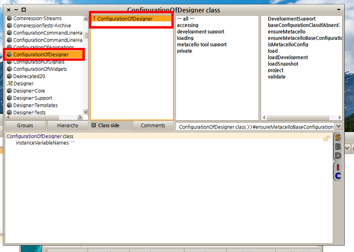Click the Comments button
This screenshot has height=252, width=354.
click(153, 125)
